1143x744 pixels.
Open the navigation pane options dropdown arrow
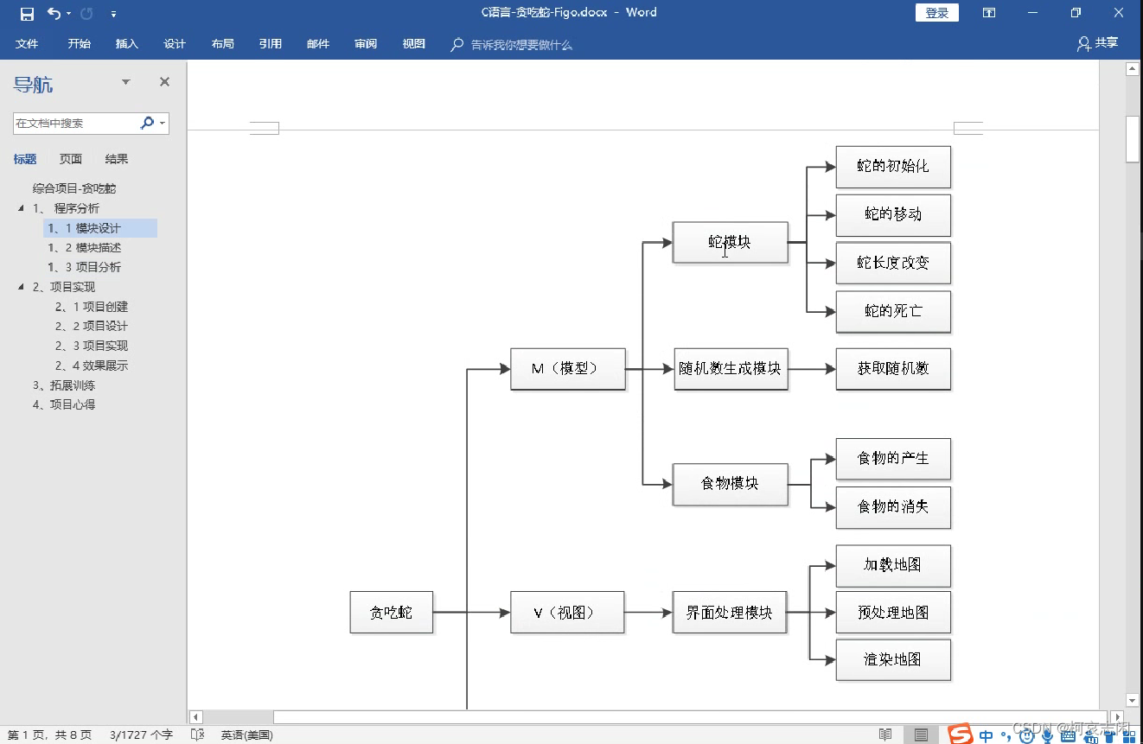coord(126,82)
